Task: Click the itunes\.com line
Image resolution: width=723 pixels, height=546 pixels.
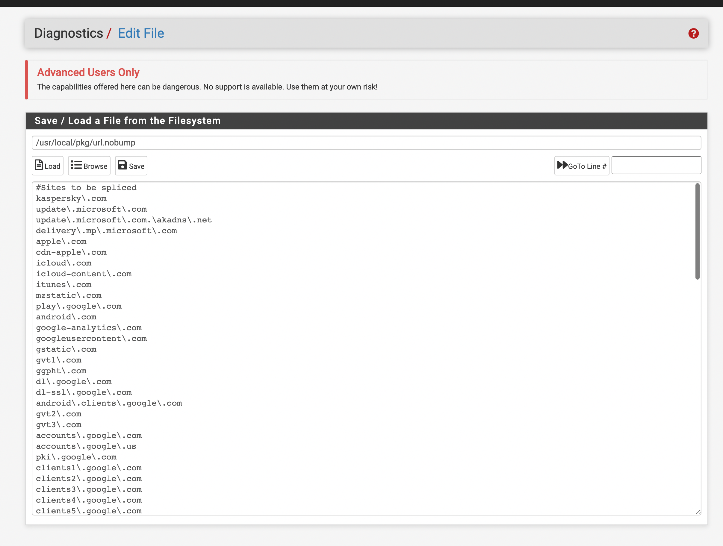Action: pyautogui.click(x=64, y=285)
